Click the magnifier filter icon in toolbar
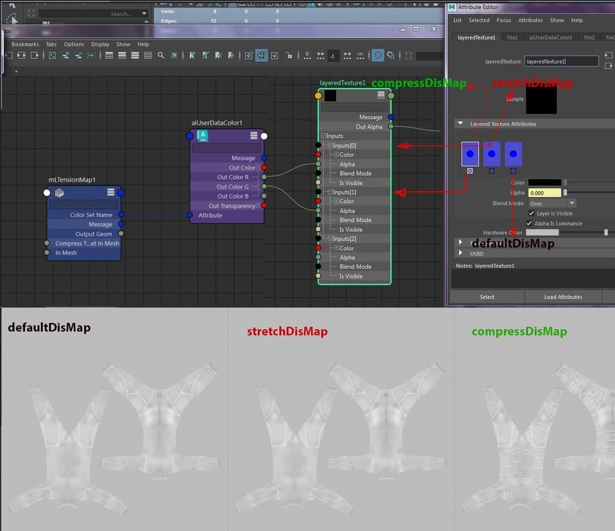Screen dimensions: 615x531 pos(161,55)
